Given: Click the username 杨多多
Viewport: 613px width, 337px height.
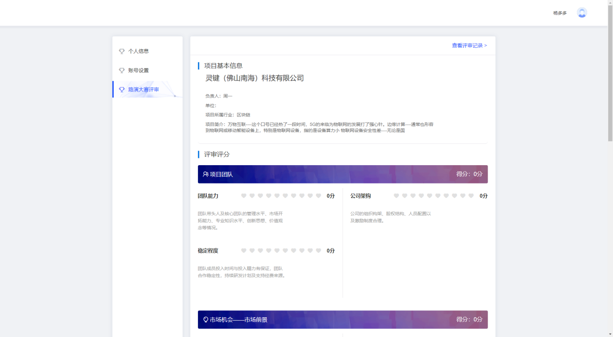Looking at the screenshot, I should [x=560, y=13].
